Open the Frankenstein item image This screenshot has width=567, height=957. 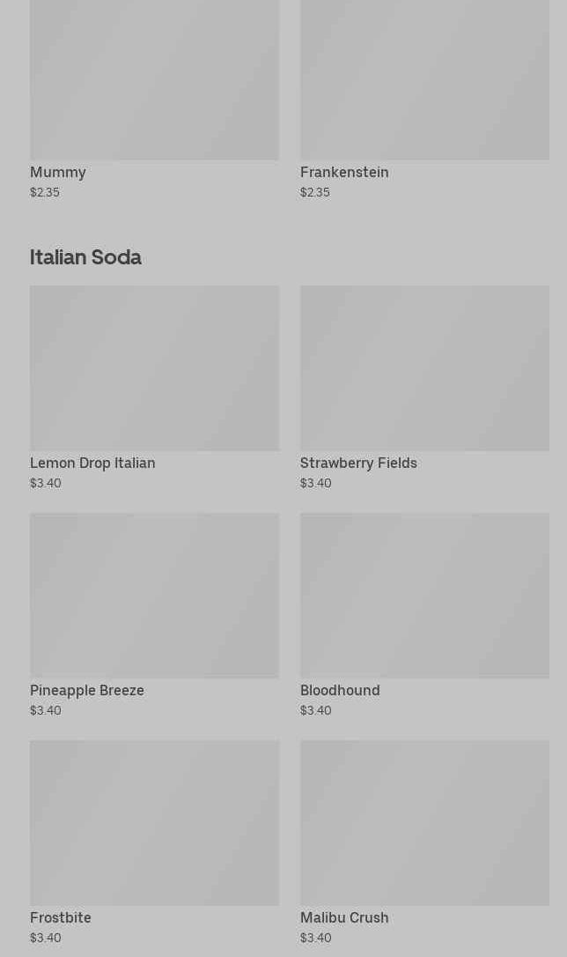click(424, 79)
